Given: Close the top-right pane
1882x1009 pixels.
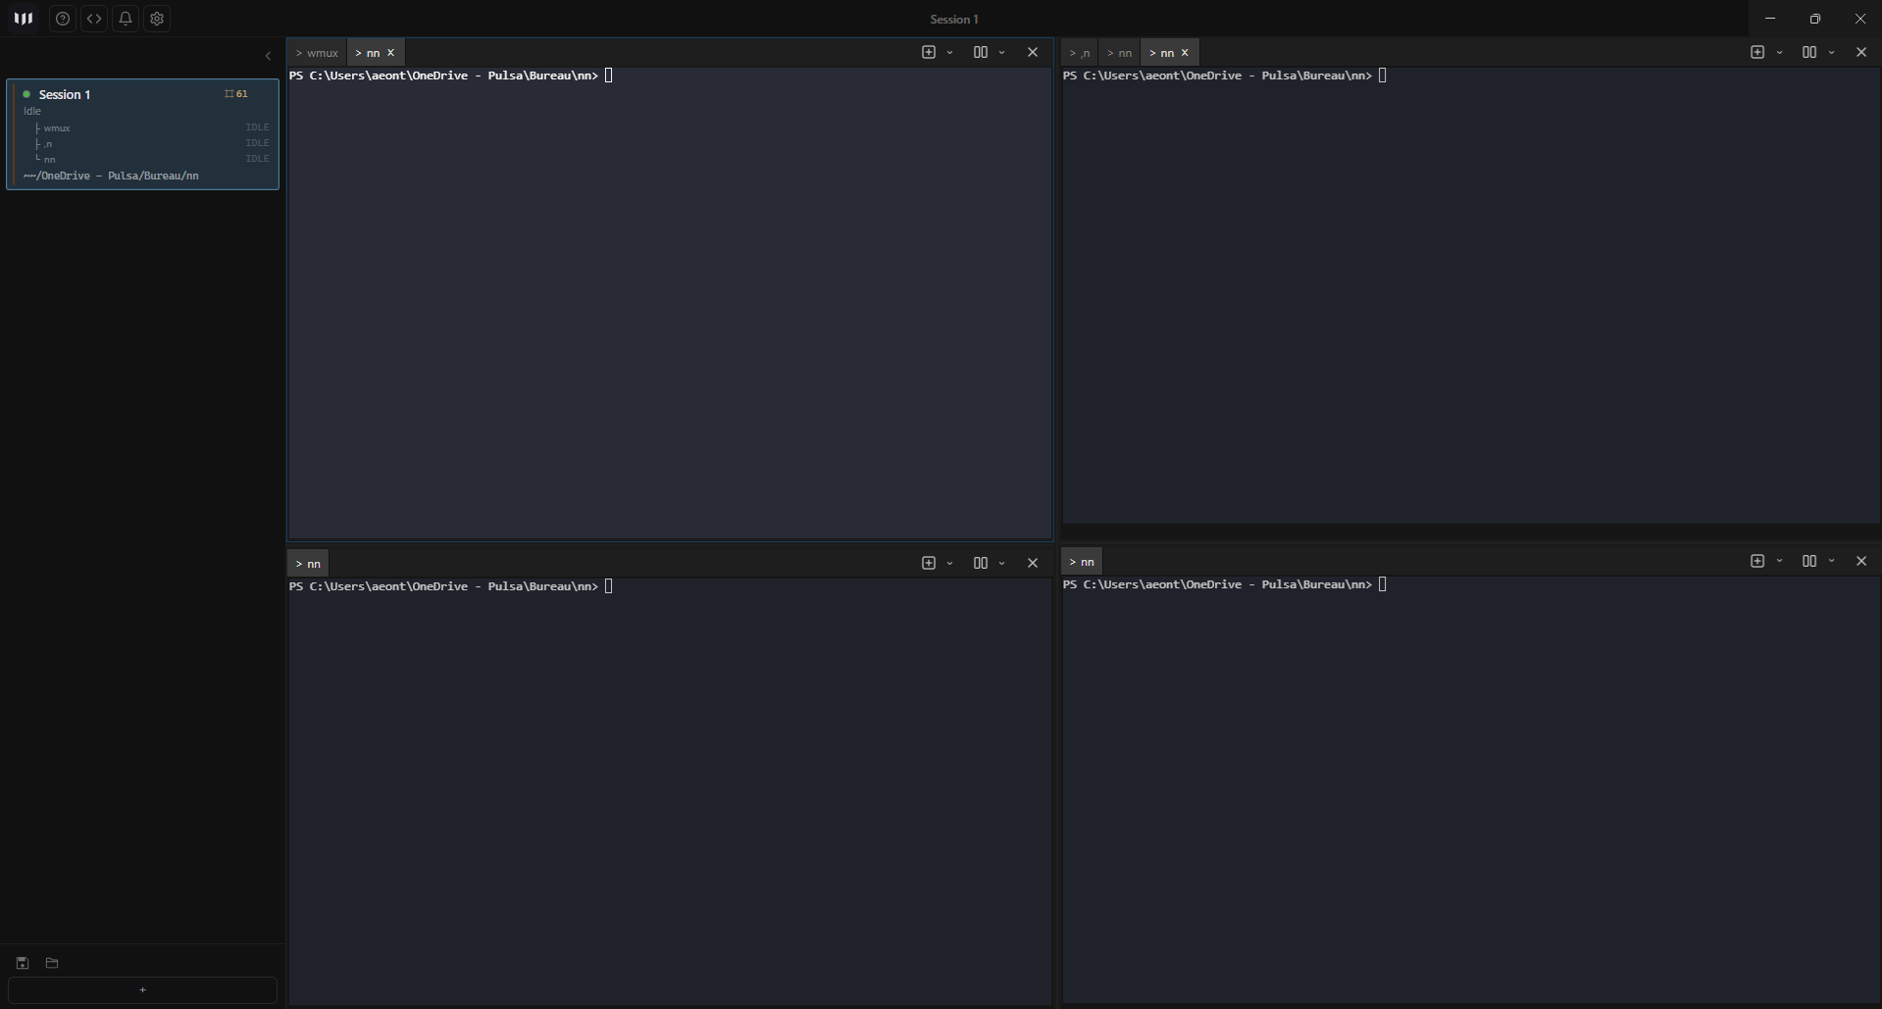Looking at the screenshot, I should [x=1861, y=52].
